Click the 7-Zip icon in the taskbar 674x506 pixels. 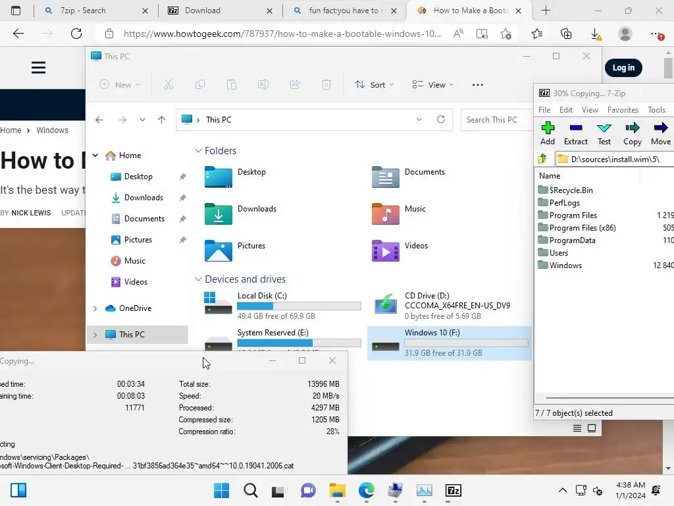tap(453, 490)
